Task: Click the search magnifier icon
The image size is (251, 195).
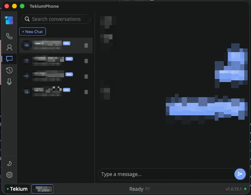Action: coord(27,19)
